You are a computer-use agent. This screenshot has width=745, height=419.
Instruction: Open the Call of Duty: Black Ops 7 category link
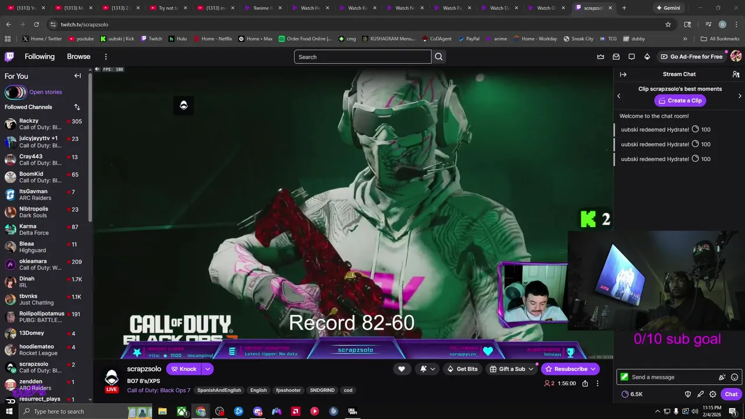[x=159, y=390]
